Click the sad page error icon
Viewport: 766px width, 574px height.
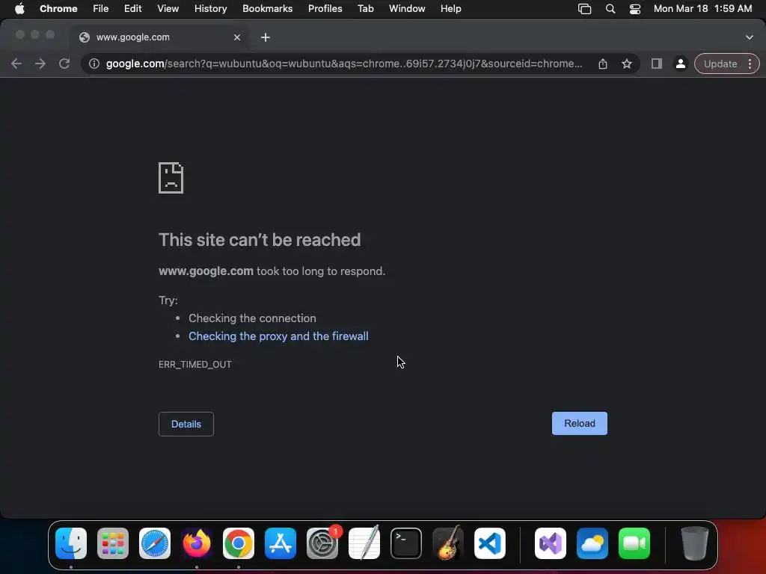[171, 178]
